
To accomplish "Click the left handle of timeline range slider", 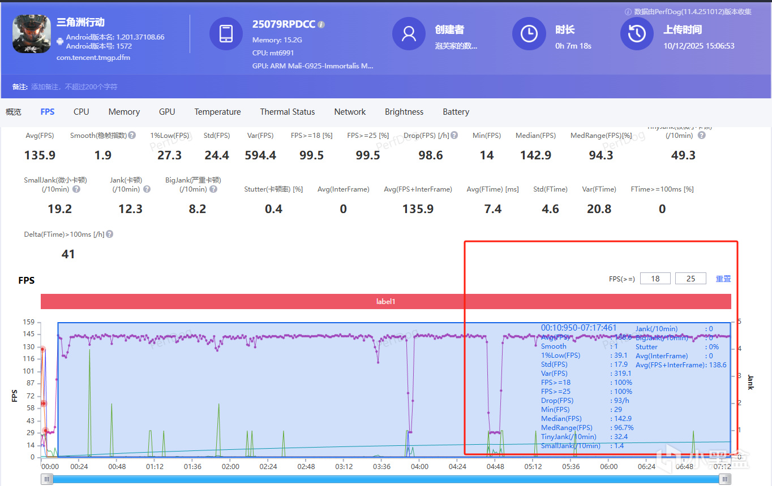I will tap(47, 479).
